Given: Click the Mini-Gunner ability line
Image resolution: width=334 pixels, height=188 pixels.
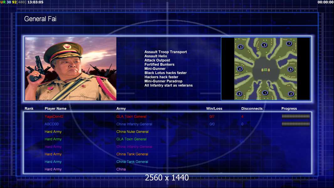Looking at the screenshot, I should coord(155,69).
